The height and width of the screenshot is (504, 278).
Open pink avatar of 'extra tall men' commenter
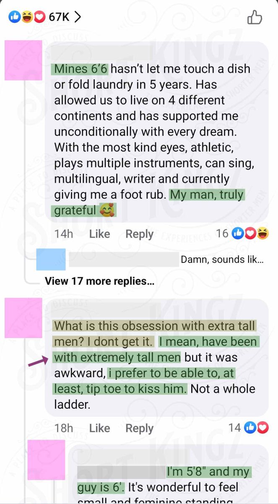pos(23,318)
